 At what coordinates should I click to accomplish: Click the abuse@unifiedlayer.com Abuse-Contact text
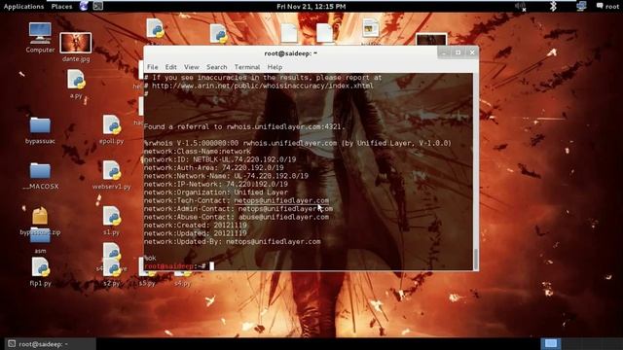283,217
